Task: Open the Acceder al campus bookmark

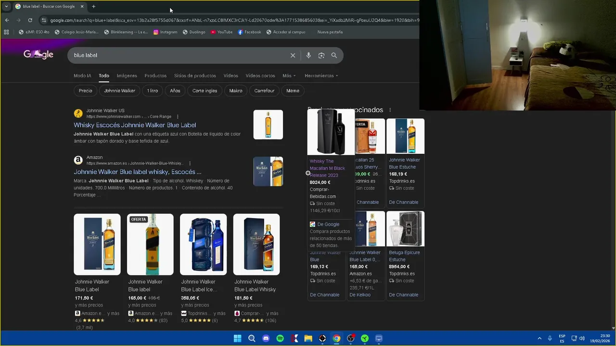Action: tap(286, 32)
